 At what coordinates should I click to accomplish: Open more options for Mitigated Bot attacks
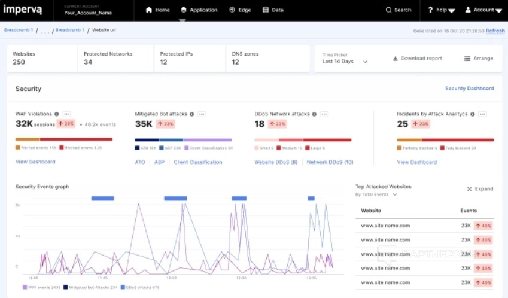pyautogui.click(x=202, y=114)
